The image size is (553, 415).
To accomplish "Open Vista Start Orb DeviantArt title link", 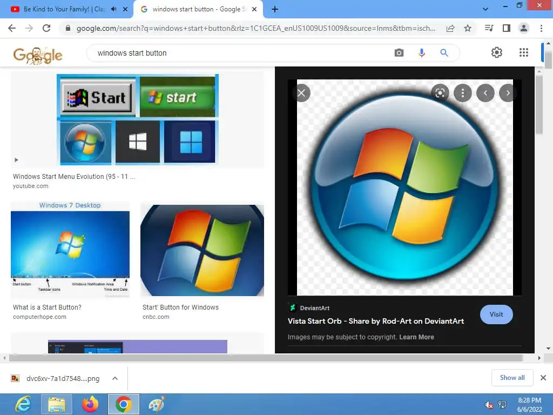I will pyautogui.click(x=376, y=321).
